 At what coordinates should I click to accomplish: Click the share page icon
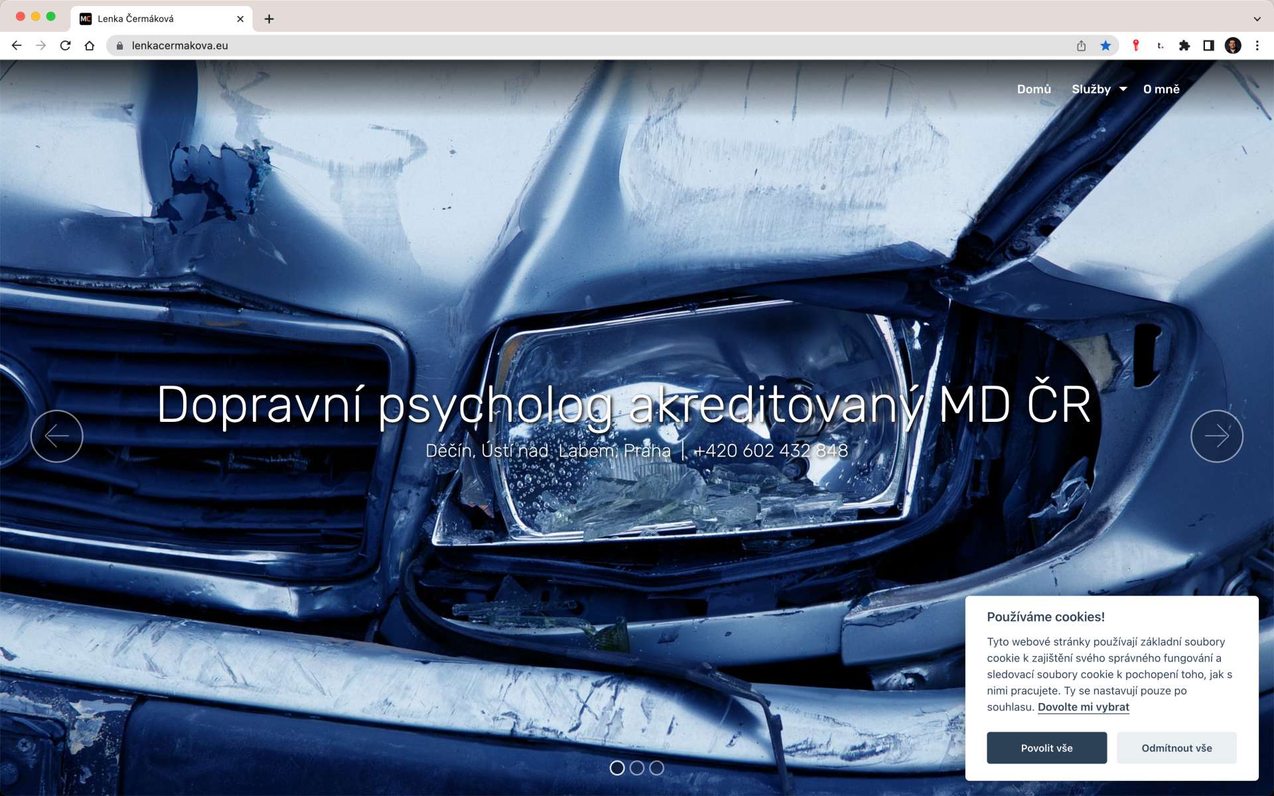point(1081,46)
